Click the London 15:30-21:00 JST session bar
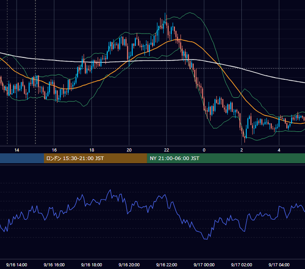This screenshot has width=305, height=269. pyautogui.click(x=95, y=158)
